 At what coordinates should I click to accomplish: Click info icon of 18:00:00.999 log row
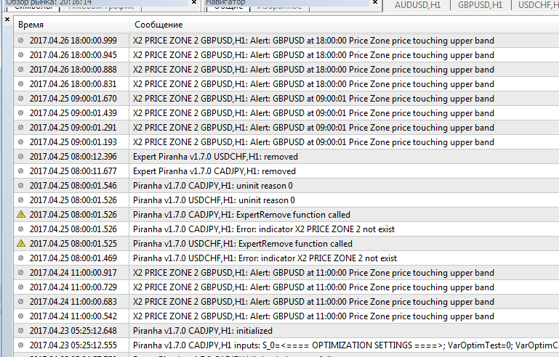pyautogui.click(x=20, y=41)
